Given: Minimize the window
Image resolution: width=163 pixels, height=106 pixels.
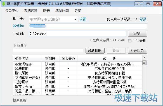Looking at the screenshot, I should coord(139,4).
